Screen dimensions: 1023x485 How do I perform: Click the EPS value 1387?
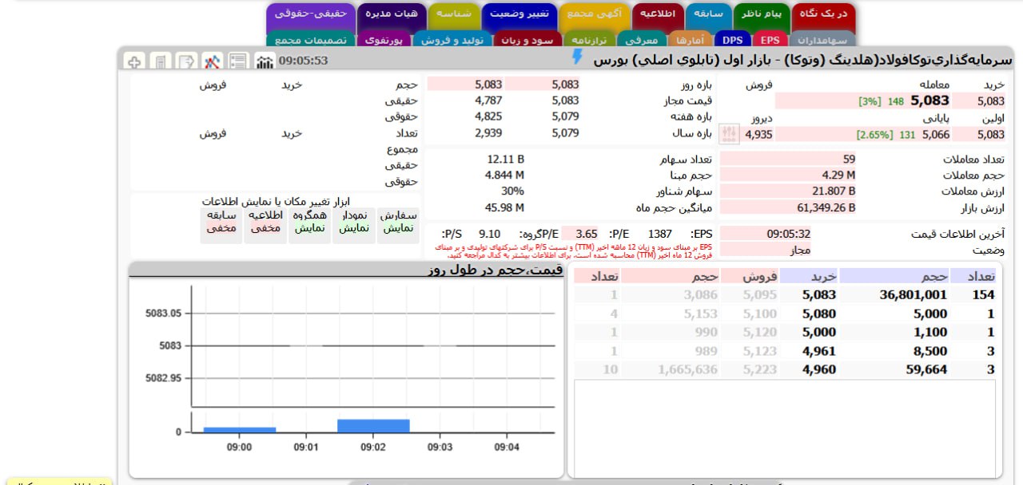(x=659, y=234)
